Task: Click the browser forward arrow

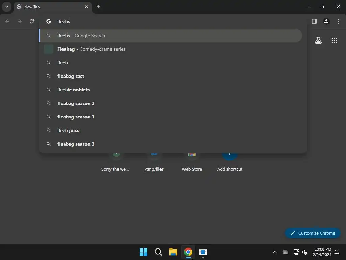Action: (x=20, y=21)
